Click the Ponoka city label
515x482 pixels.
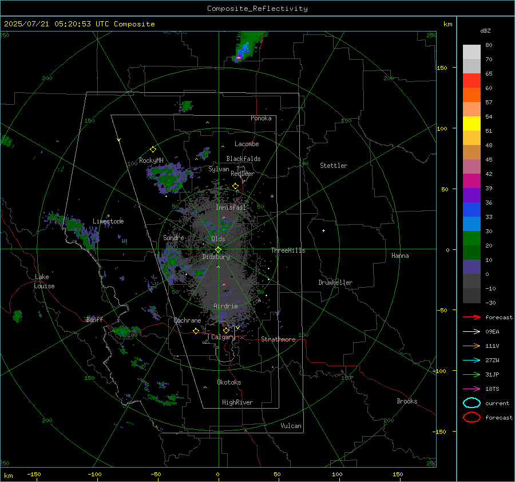point(261,118)
